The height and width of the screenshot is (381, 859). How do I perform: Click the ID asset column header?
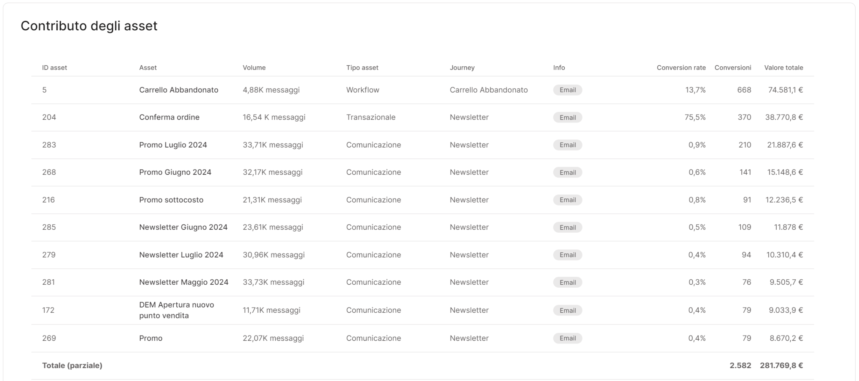(x=54, y=67)
